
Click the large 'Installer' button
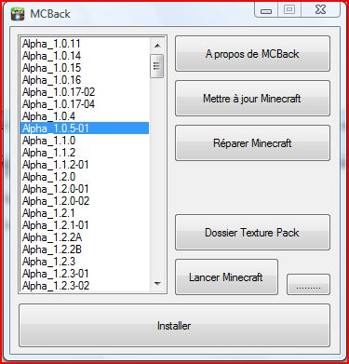pos(174,326)
